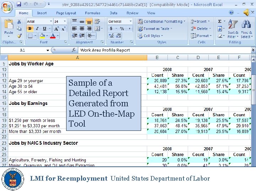Apply percent style number format

[122, 29]
